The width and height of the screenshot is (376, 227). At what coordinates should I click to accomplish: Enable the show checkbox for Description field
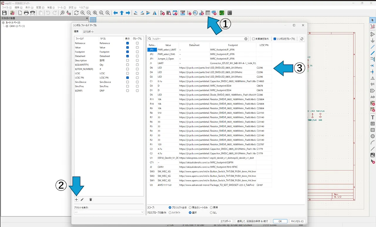point(127,60)
